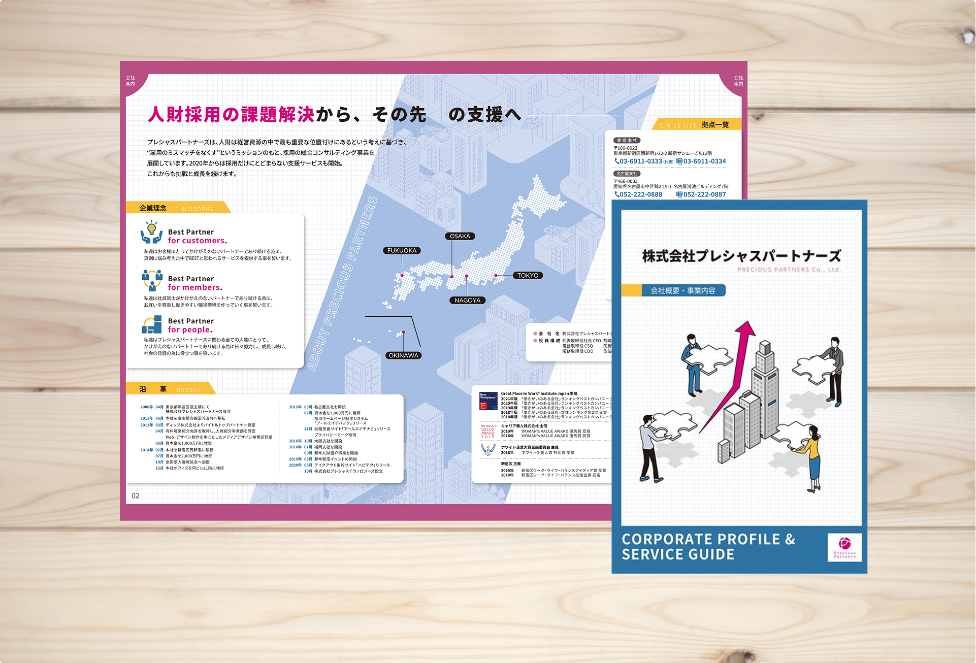Click the Woman's Value Award 2019 logo
This screenshot has height=663, width=976.
point(488,432)
